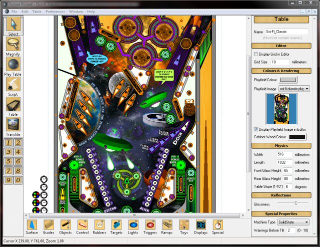
Task: Activate the Magnify tool
Action: click(13, 46)
